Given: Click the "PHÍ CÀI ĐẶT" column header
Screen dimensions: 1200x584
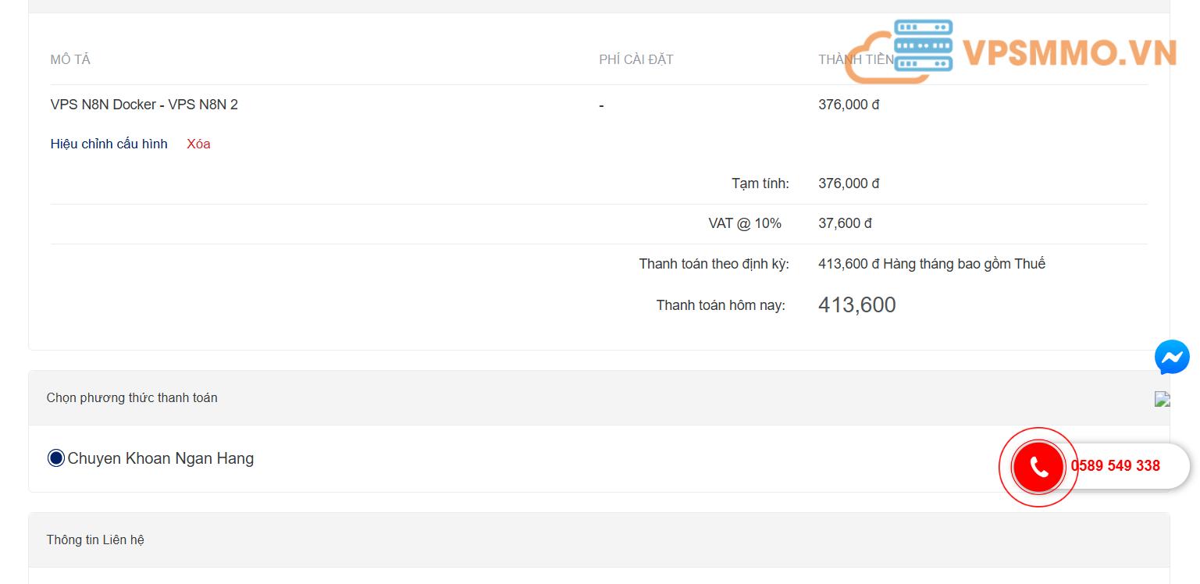Looking at the screenshot, I should (x=636, y=60).
